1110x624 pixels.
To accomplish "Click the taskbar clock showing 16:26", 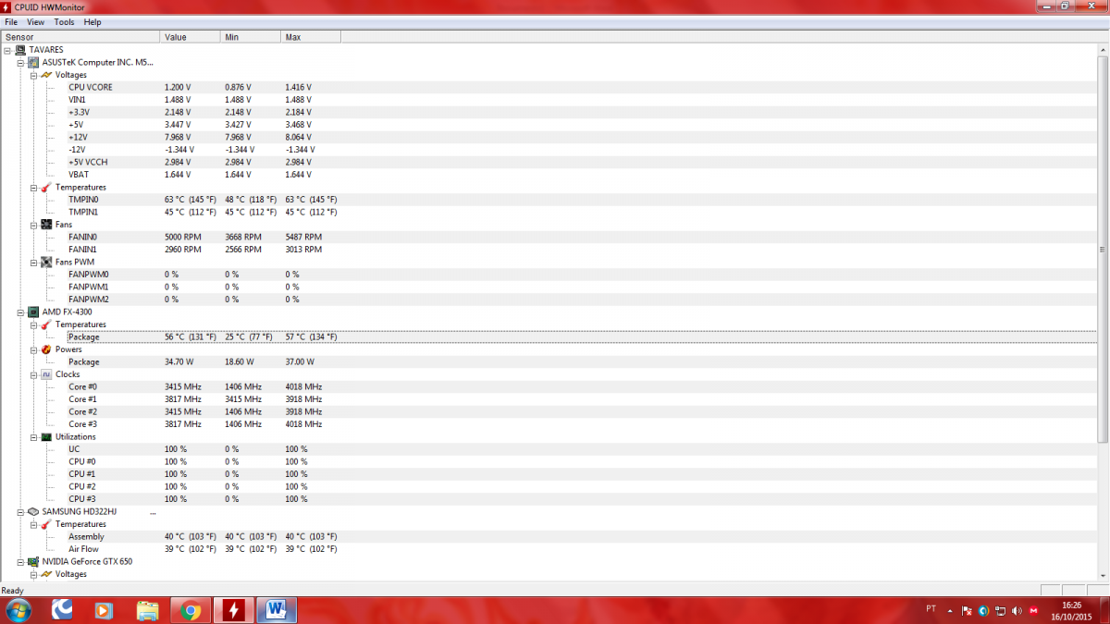I will 1071,610.
